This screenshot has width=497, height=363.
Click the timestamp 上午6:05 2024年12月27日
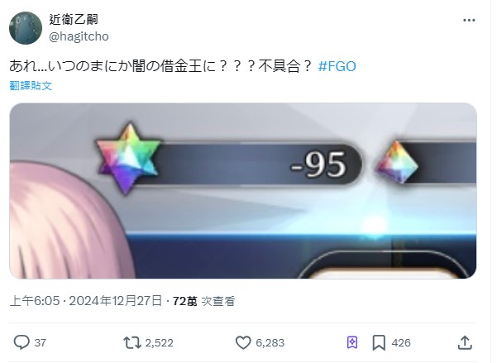pyautogui.click(x=86, y=301)
